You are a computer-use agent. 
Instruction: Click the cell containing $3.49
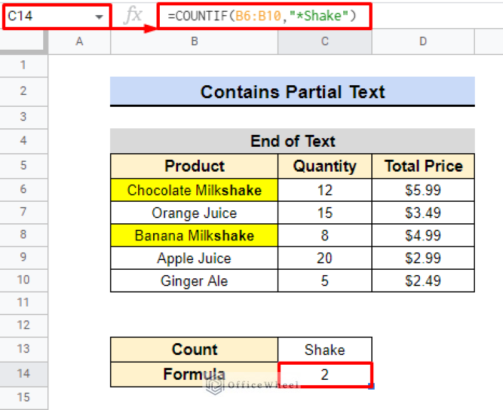pyautogui.click(x=423, y=213)
